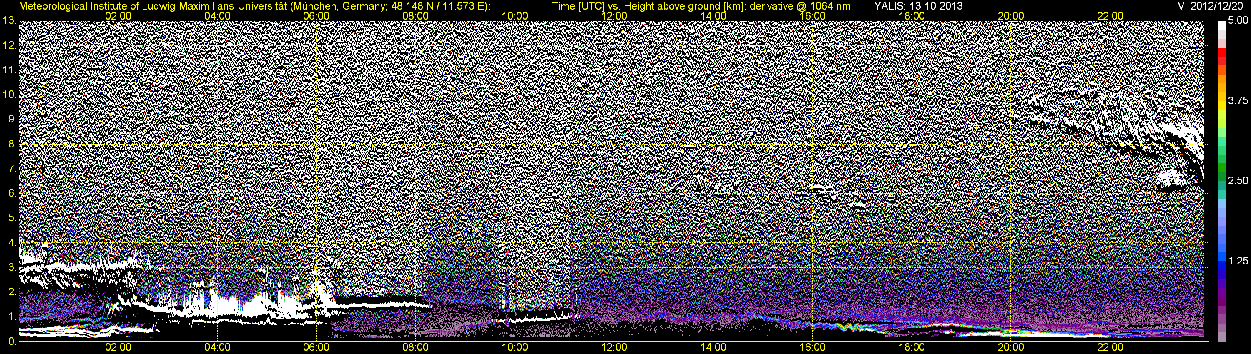Image resolution: width=1251 pixels, height=354 pixels.
Task: Click the 2.50 color scale value
Action: click(1238, 181)
